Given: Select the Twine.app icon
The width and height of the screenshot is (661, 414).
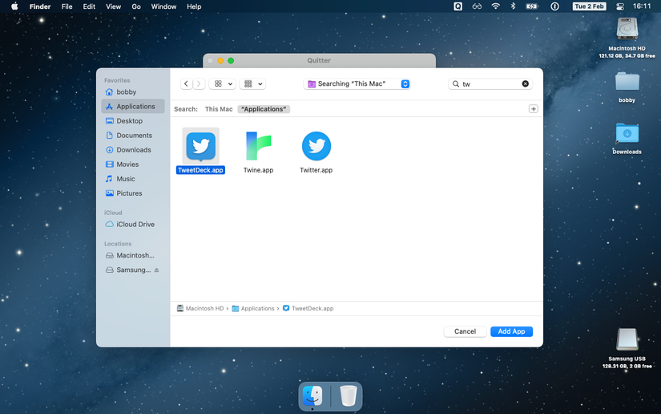Looking at the screenshot, I should point(258,146).
